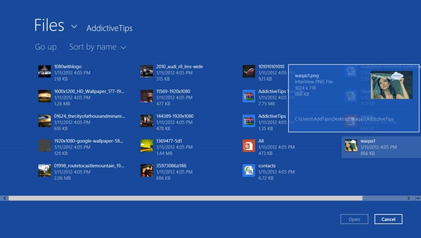Open the Files location dropdown chevron
421x238 pixels.
pyautogui.click(x=74, y=26)
